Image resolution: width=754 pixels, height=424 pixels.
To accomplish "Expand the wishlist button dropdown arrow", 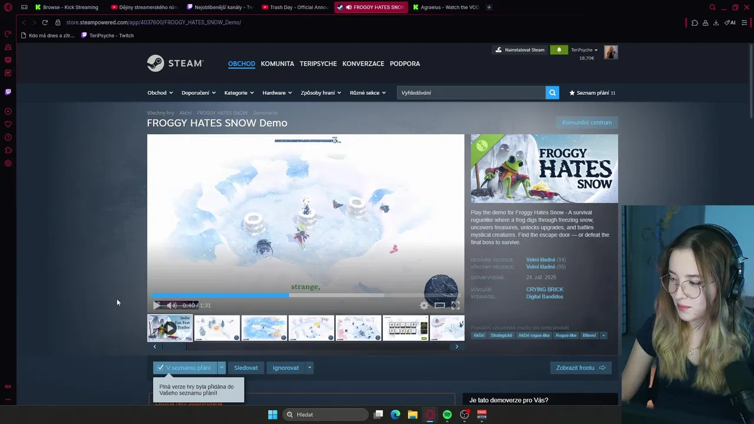I will (x=221, y=367).
